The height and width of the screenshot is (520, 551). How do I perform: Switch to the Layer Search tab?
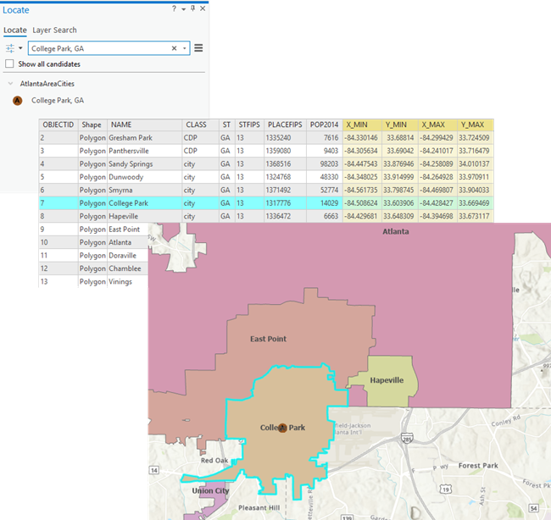tap(54, 30)
